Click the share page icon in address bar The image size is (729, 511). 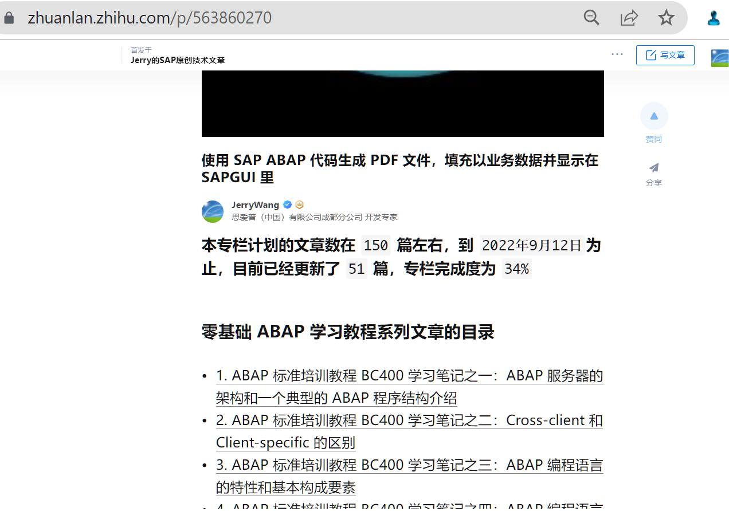coord(629,18)
